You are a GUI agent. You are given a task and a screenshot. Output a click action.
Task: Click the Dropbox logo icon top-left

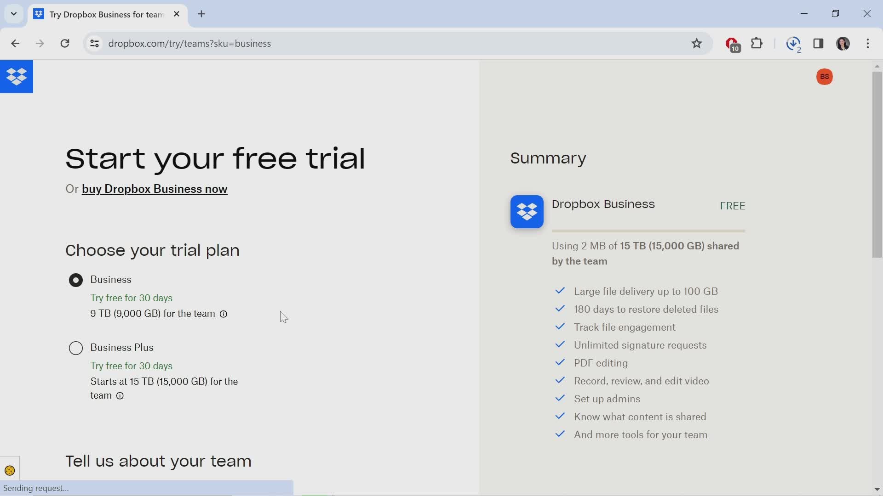17,76
